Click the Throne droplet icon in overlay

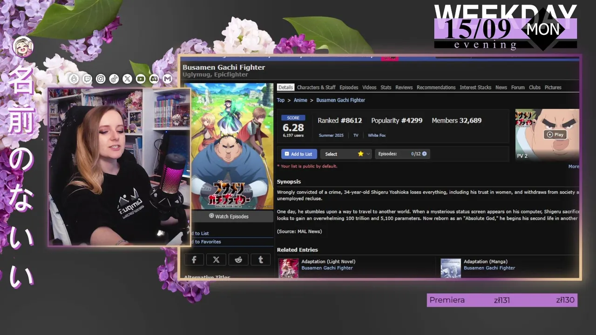click(x=74, y=79)
